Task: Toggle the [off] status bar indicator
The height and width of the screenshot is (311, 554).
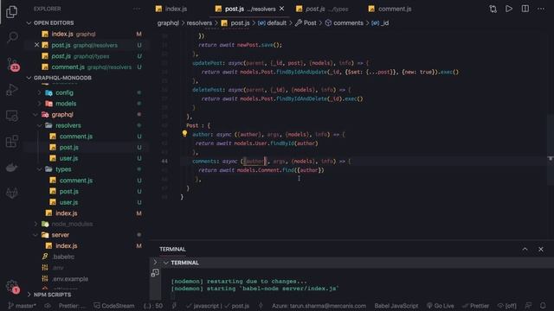Action: (x=507, y=306)
